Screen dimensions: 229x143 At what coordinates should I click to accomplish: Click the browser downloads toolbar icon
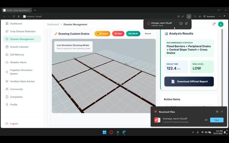tap(189, 16)
